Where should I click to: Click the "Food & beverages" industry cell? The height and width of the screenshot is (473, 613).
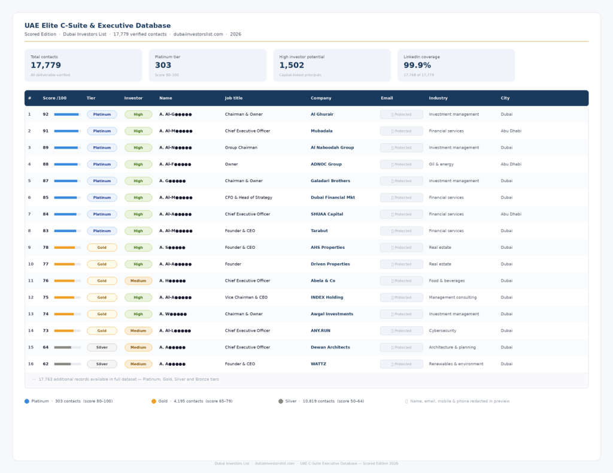447,281
